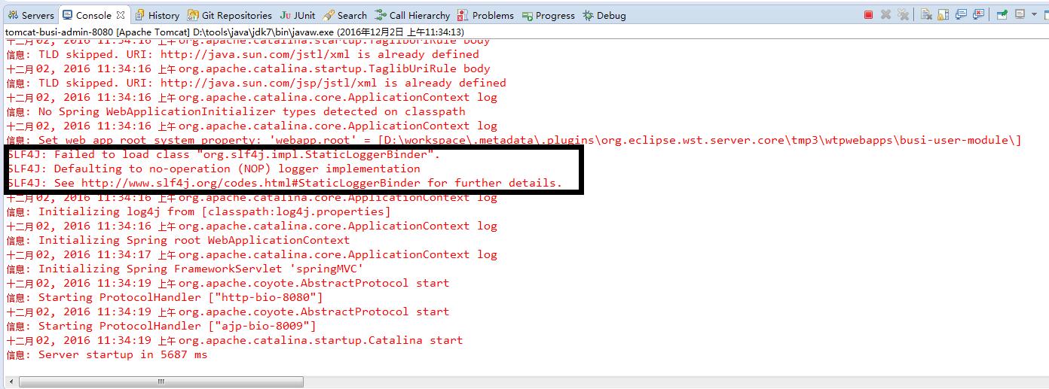Click Remove All Terminated Launches double-X icon
This screenshot has height=389, width=1049.
click(x=903, y=14)
